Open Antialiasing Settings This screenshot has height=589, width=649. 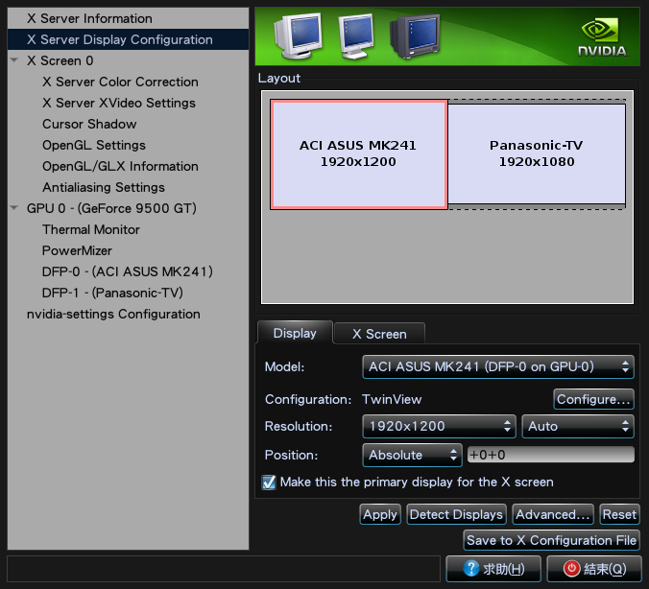coord(128,187)
